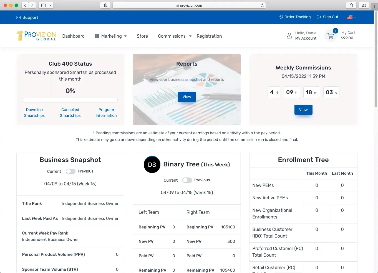
Task: Open the Store menu item
Action: coord(142,36)
